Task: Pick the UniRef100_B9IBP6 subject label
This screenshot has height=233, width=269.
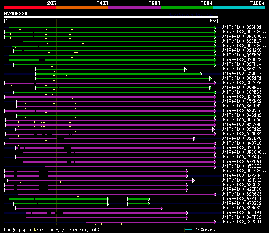Action: 241,139
